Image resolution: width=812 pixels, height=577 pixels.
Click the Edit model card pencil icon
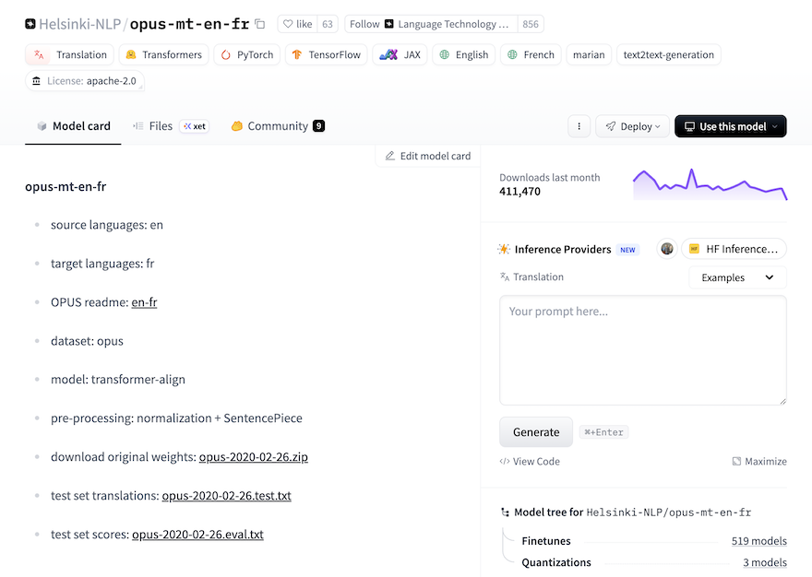click(x=391, y=156)
